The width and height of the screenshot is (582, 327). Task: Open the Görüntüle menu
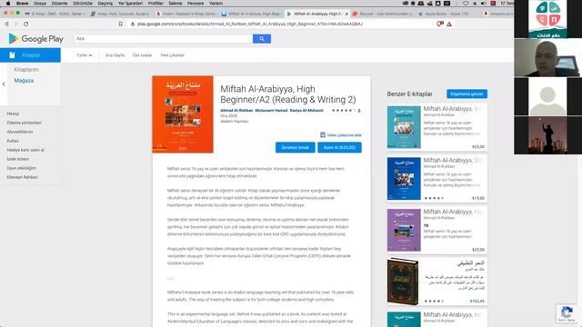[83, 4]
